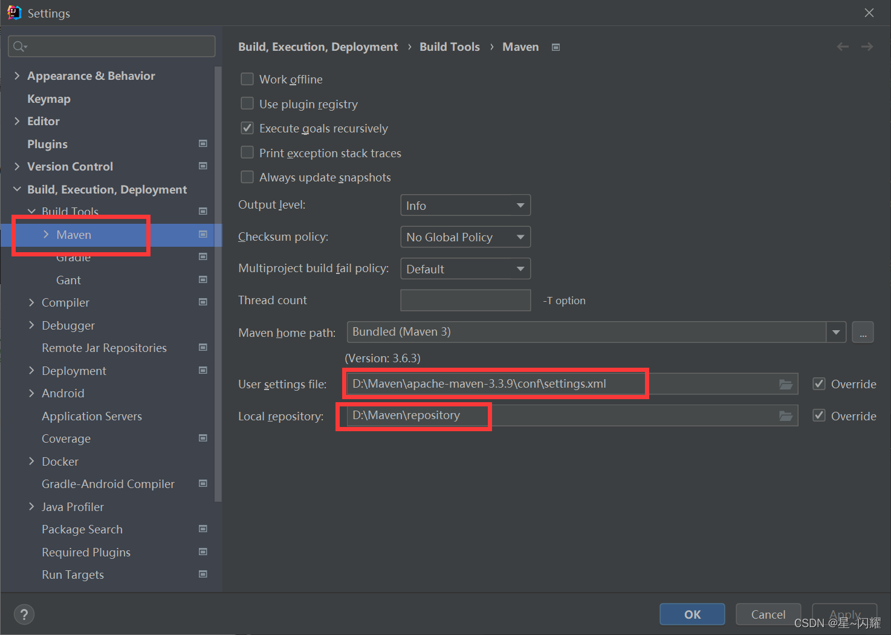Click the ellipsis button beside Maven home path

tap(863, 332)
